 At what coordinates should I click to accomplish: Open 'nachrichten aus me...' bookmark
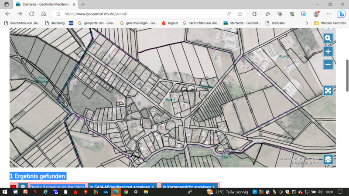coord(201,23)
